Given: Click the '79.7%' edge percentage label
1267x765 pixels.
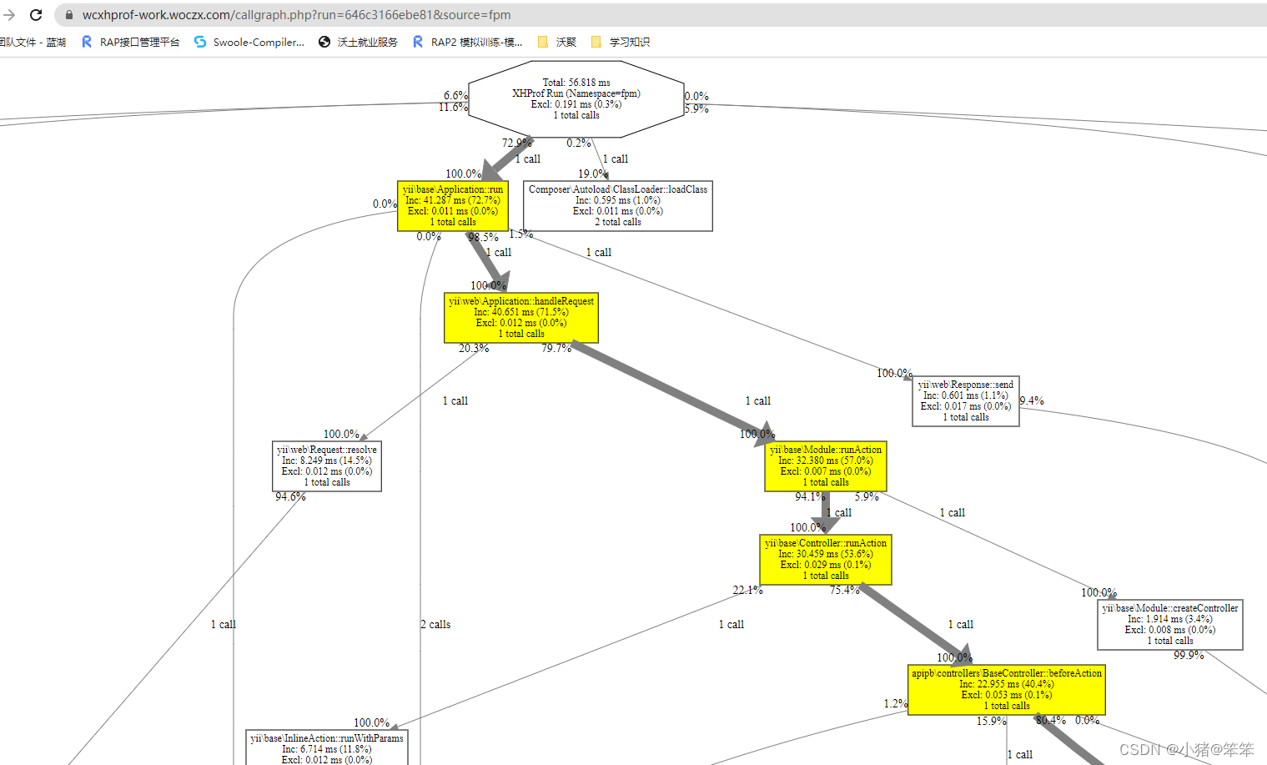Looking at the screenshot, I should pos(556,348).
